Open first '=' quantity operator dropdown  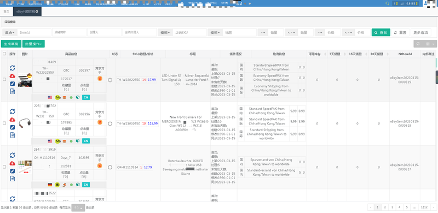click(x=263, y=32)
